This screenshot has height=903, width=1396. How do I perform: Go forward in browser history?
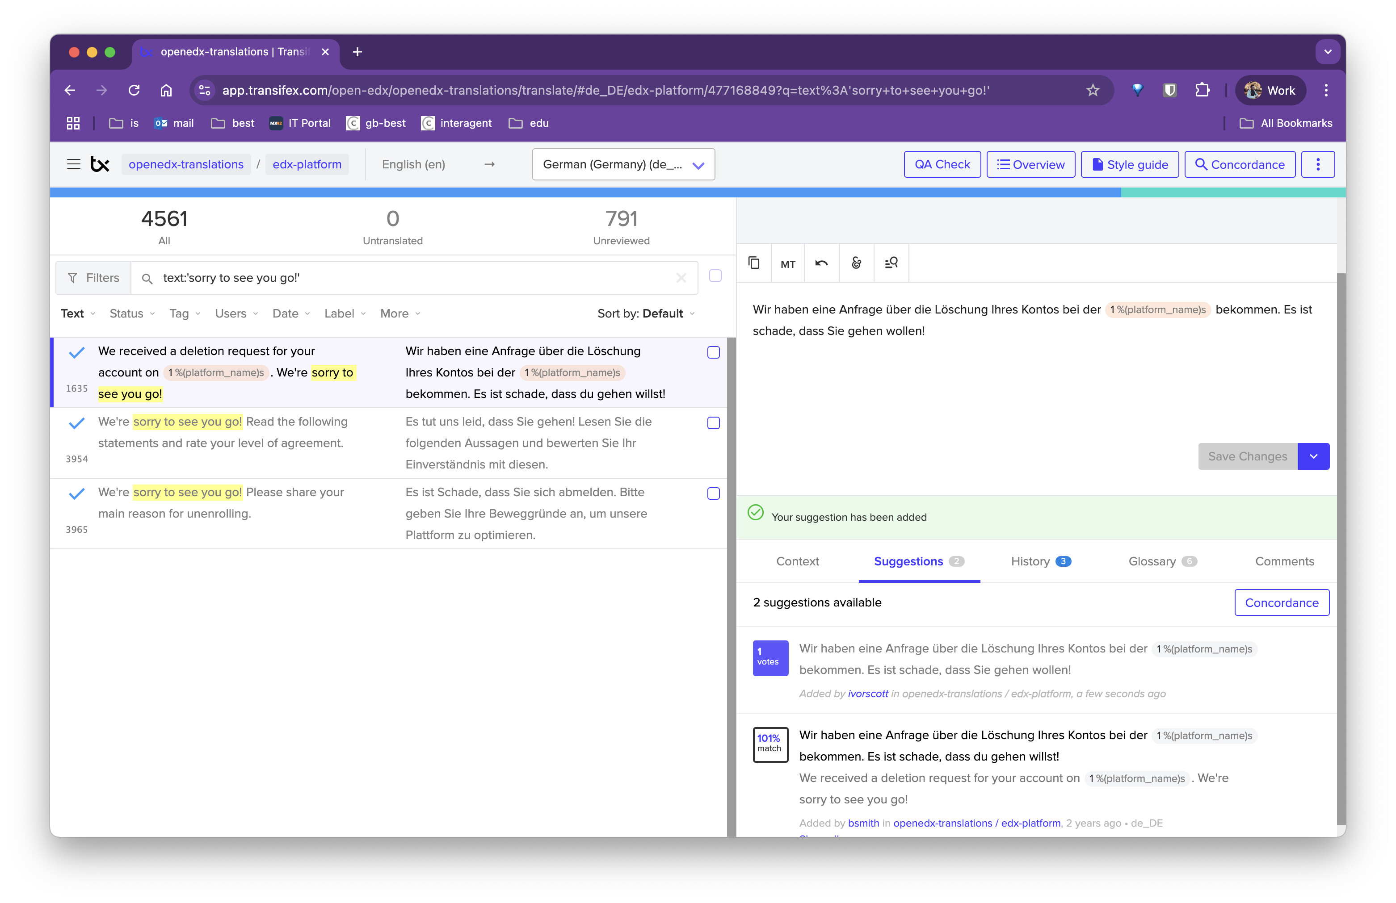(102, 90)
